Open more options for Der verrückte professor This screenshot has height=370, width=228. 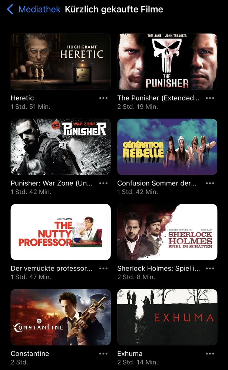pyautogui.click(x=103, y=268)
